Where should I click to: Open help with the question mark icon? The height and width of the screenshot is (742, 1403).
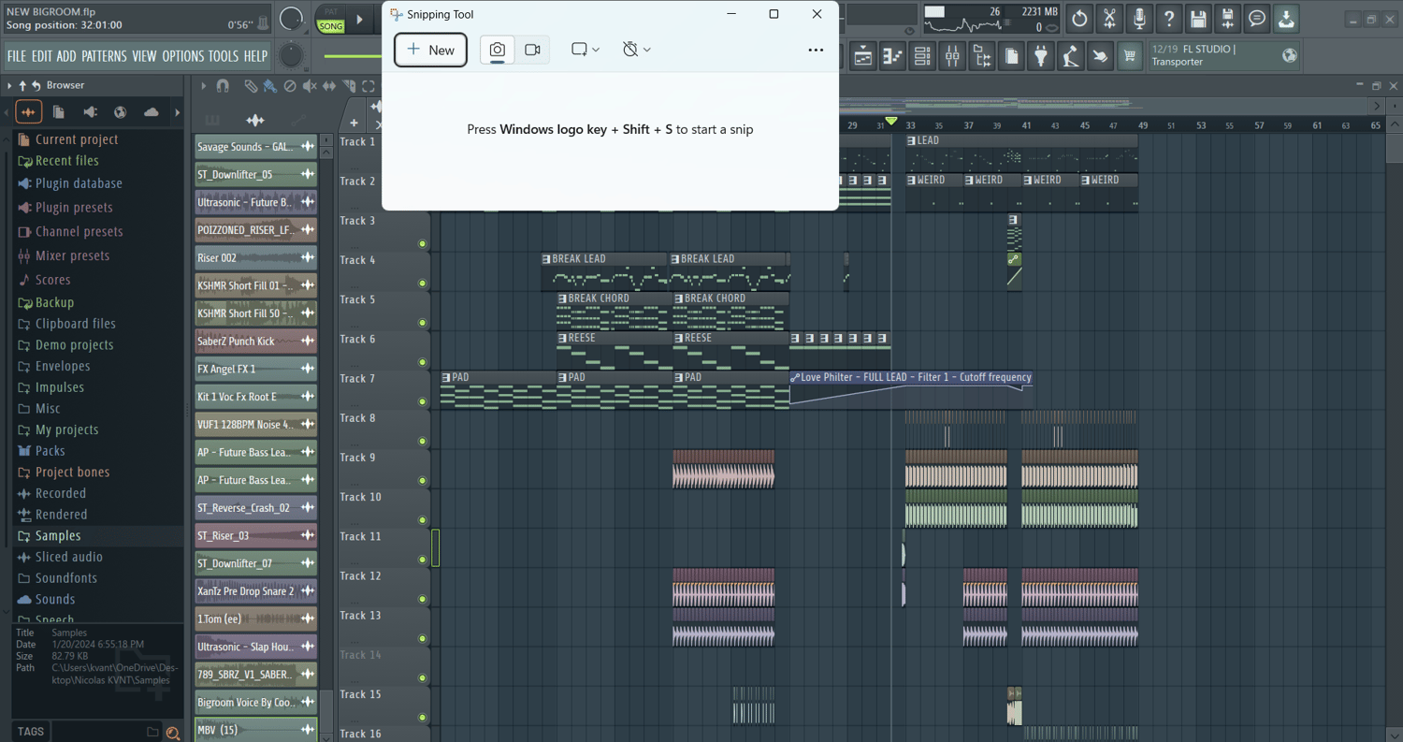pos(1169,19)
